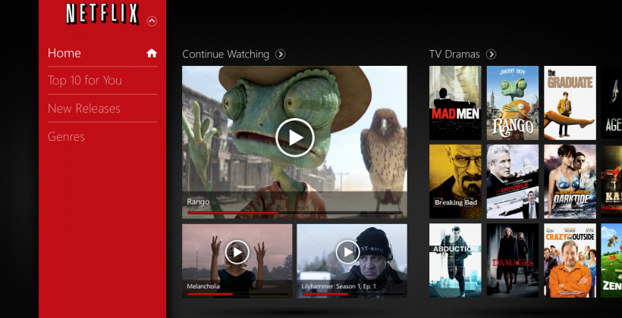Open The Graduate poster
Viewport: 622px width, 318px height.
[570, 102]
